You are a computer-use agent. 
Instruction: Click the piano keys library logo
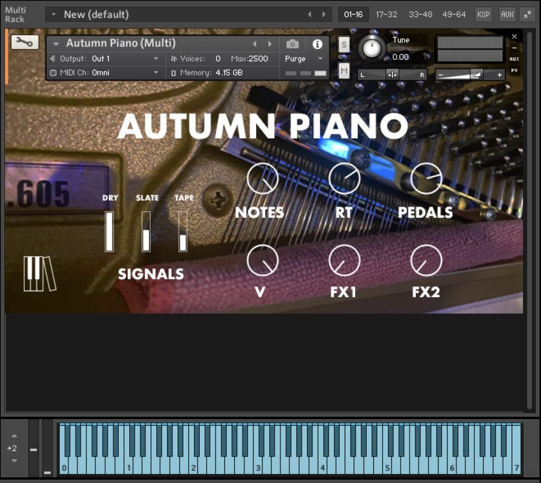[x=40, y=273]
